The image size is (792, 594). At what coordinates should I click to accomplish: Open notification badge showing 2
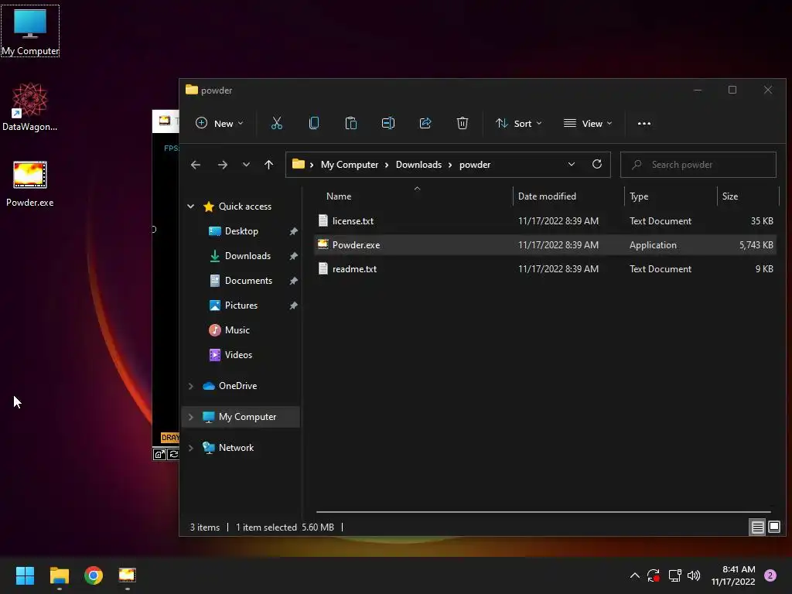770,575
